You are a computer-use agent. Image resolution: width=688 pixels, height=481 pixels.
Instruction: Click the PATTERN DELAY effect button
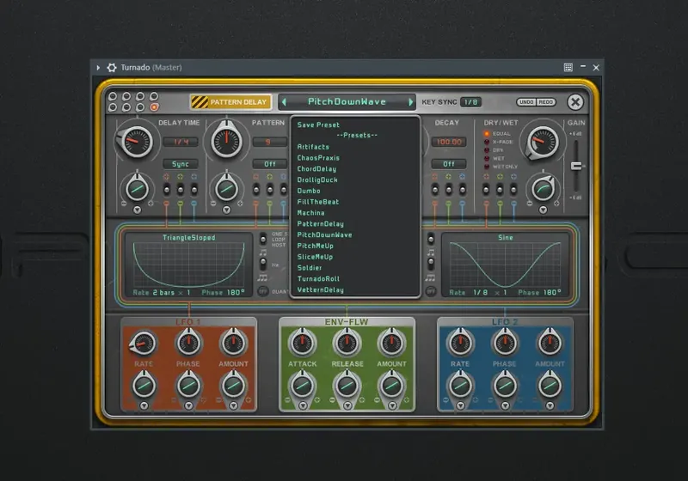pyautogui.click(x=230, y=102)
